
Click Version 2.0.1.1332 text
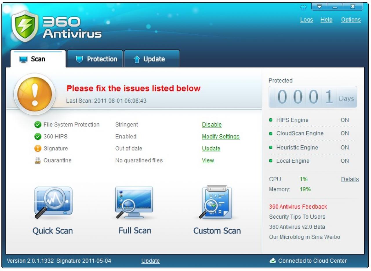(x=30, y=261)
